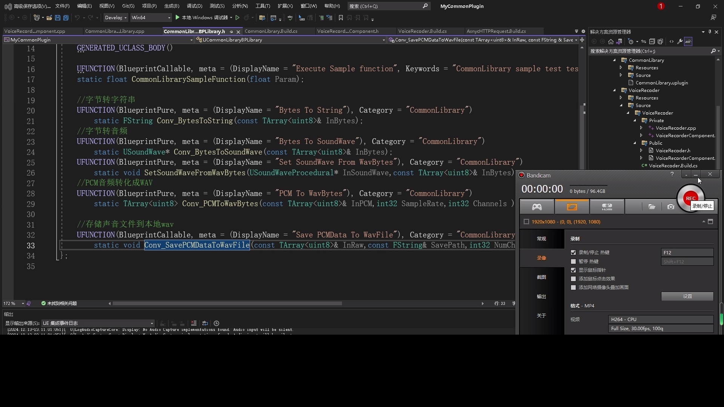This screenshot has width=724, height=407.
Task: Select HDMI device recording mode in Bandicam
Action: [x=607, y=207]
